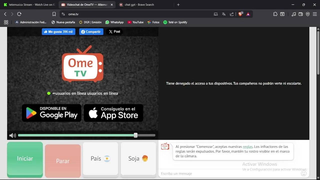The width and height of the screenshot is (320, 180).
Task: Open site settings icon beside ome.tv address
Action: coord(63,14)
